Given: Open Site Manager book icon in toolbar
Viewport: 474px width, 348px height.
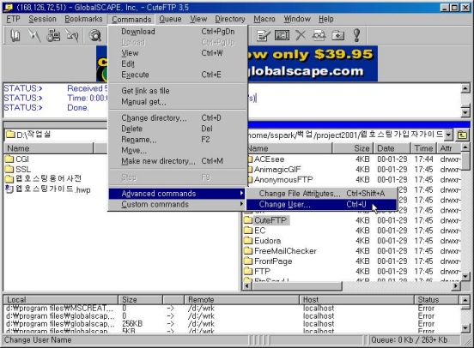Looking at the screenshot, I should tap(15, 35).
